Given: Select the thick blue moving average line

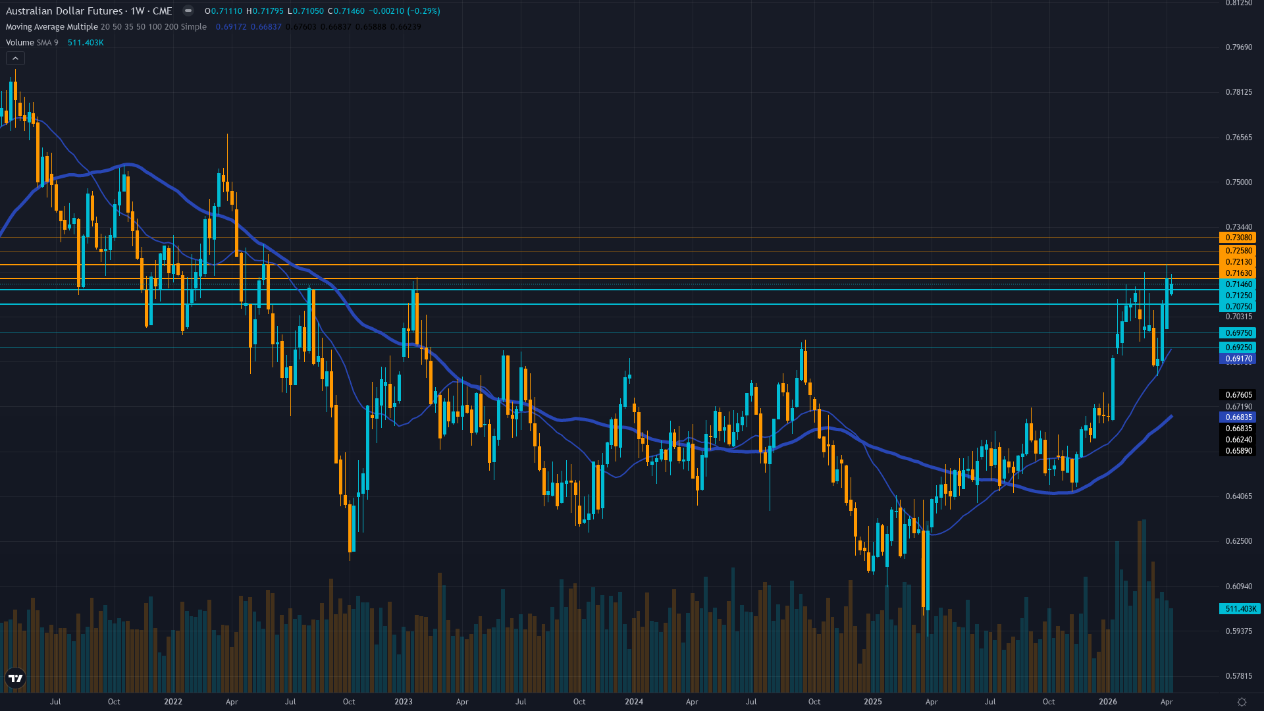Looking at the screenshot, I should coord(577,418).
